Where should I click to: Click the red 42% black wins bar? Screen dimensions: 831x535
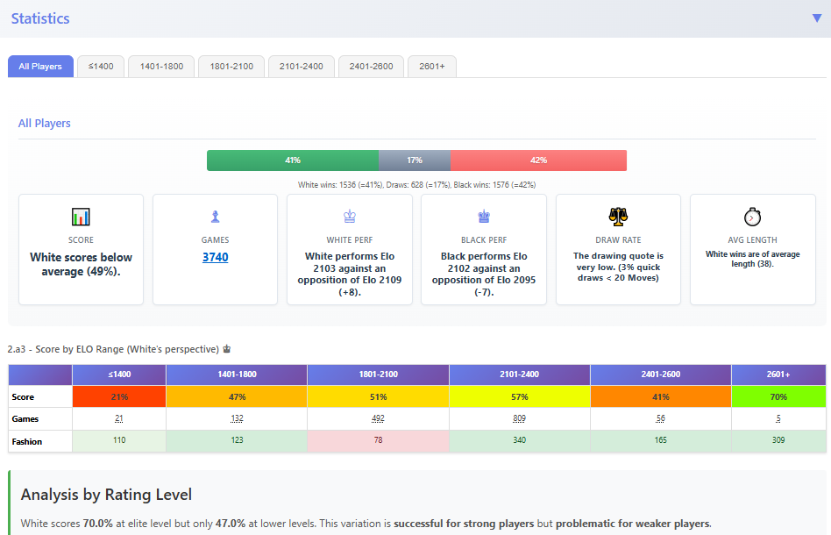click(538, 160)
